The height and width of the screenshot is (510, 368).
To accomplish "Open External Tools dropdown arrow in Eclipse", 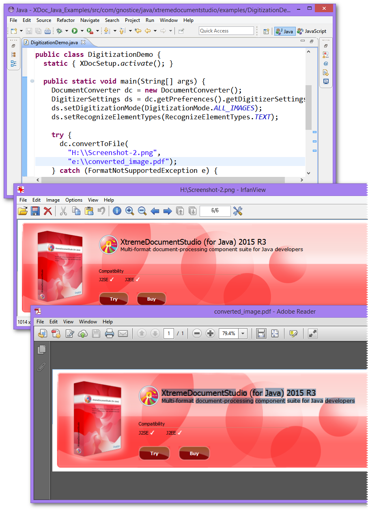I will (97, 31).
